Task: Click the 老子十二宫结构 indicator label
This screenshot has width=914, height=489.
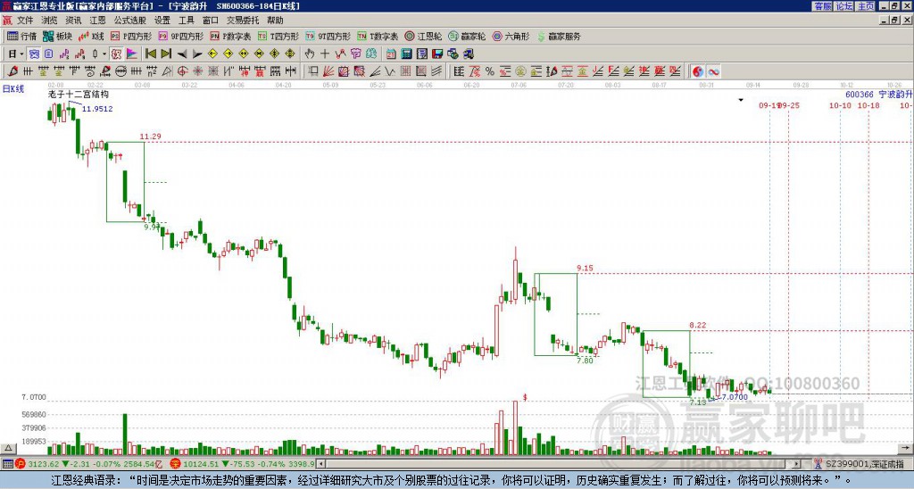Action: (79, 94)
